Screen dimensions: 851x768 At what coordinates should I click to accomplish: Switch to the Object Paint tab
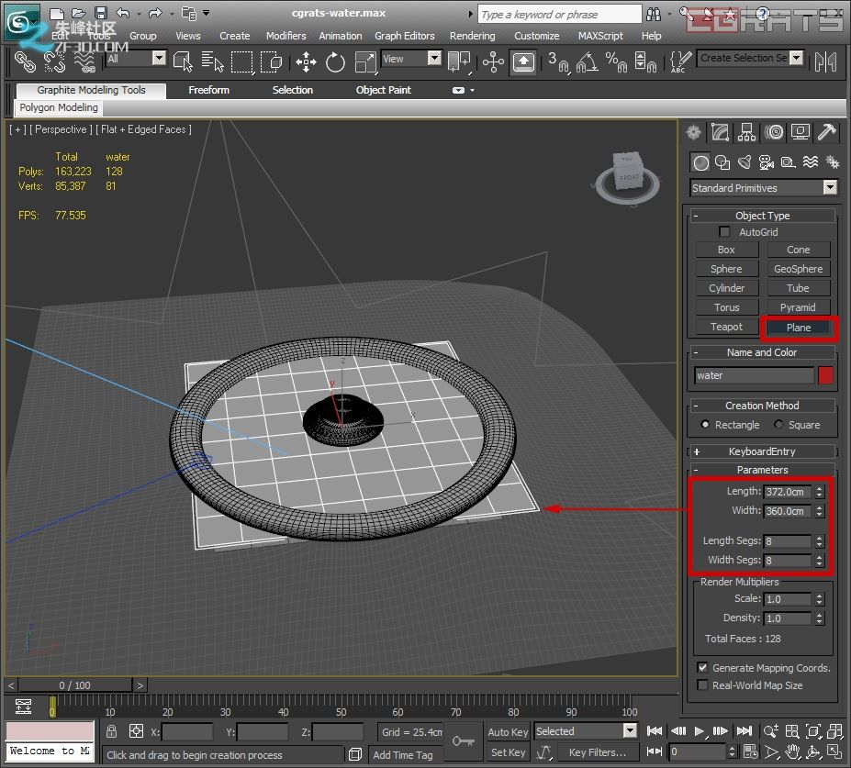click(383, 90)
